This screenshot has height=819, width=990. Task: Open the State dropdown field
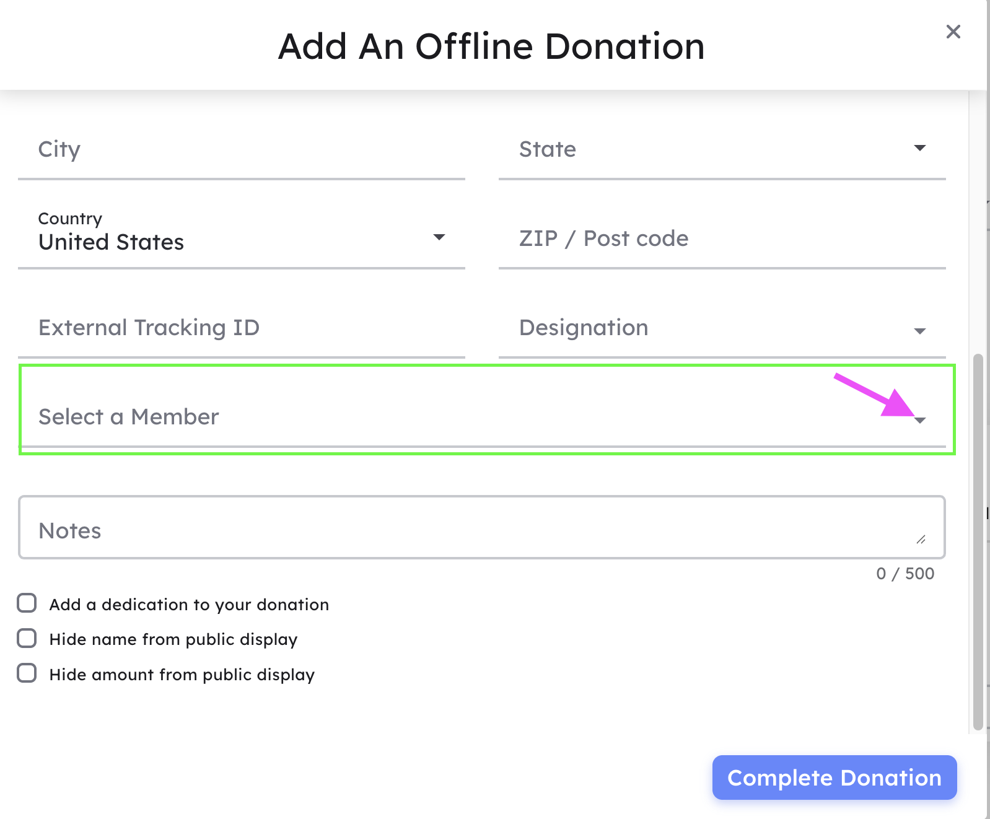coord(722,149)
